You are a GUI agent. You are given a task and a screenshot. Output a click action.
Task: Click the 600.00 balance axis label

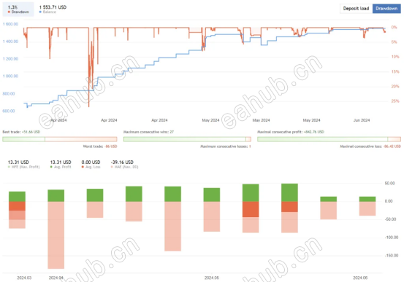point(9,111)
